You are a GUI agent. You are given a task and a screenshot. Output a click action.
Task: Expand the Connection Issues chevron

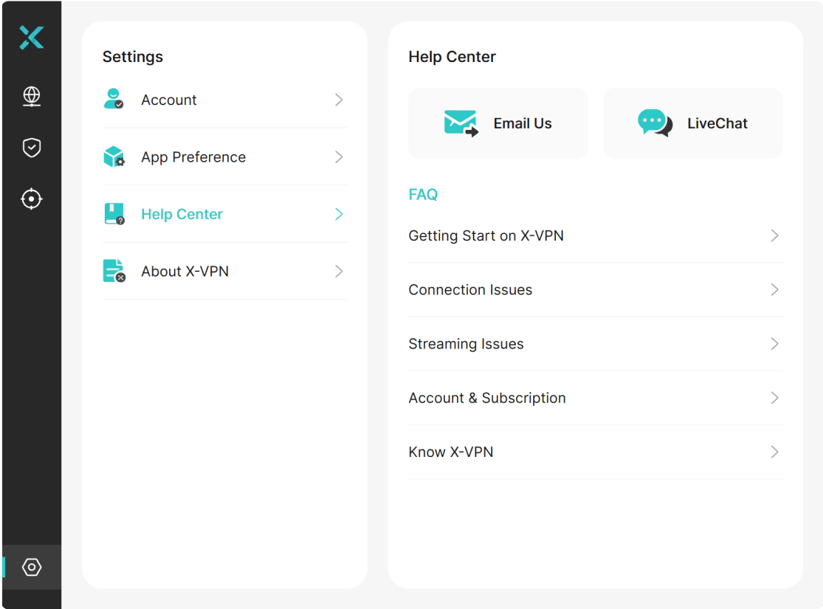click(774, 290)
